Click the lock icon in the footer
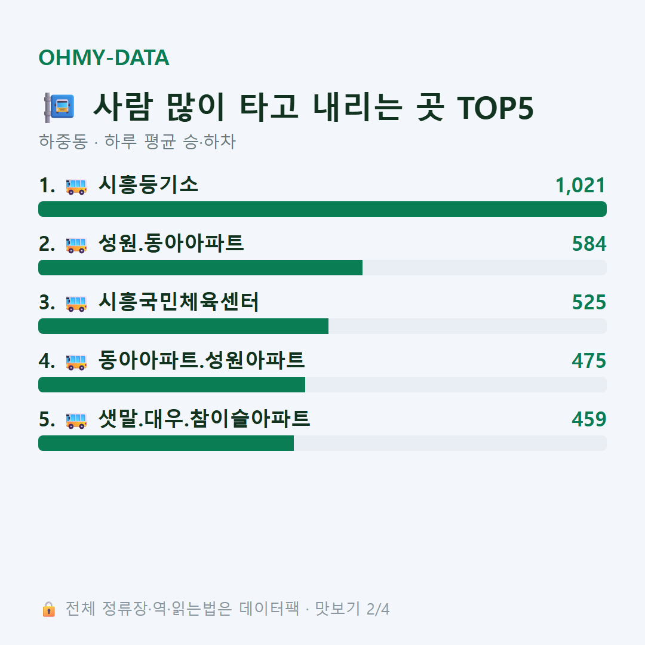 48,609
